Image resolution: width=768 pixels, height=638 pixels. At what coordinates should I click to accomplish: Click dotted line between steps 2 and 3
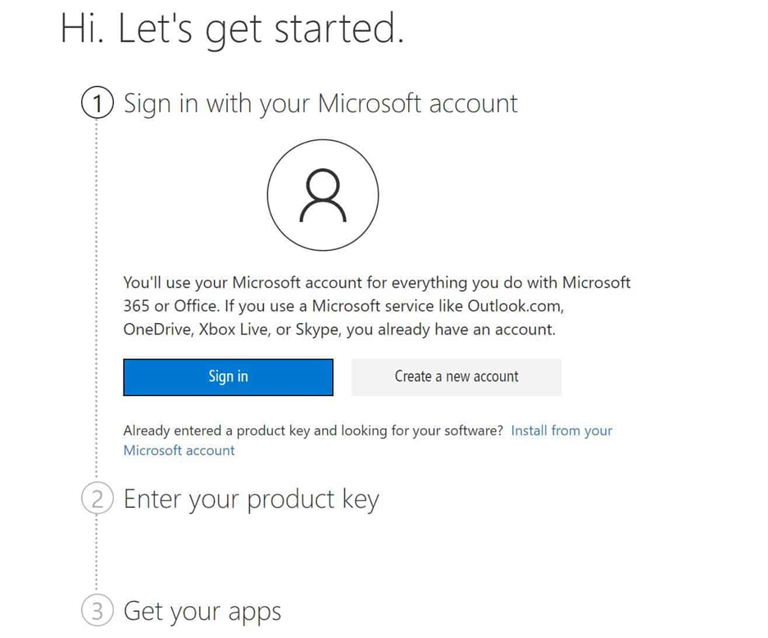tap(97, 554)
